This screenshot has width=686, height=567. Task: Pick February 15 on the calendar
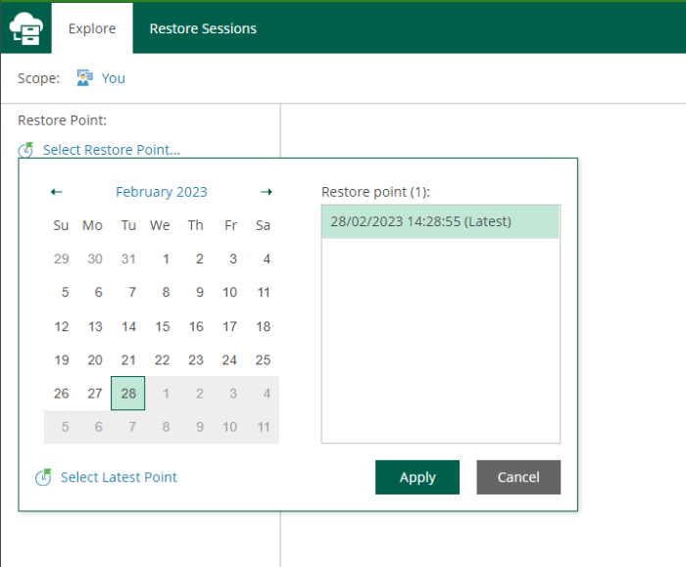click(x=163, y=326)
